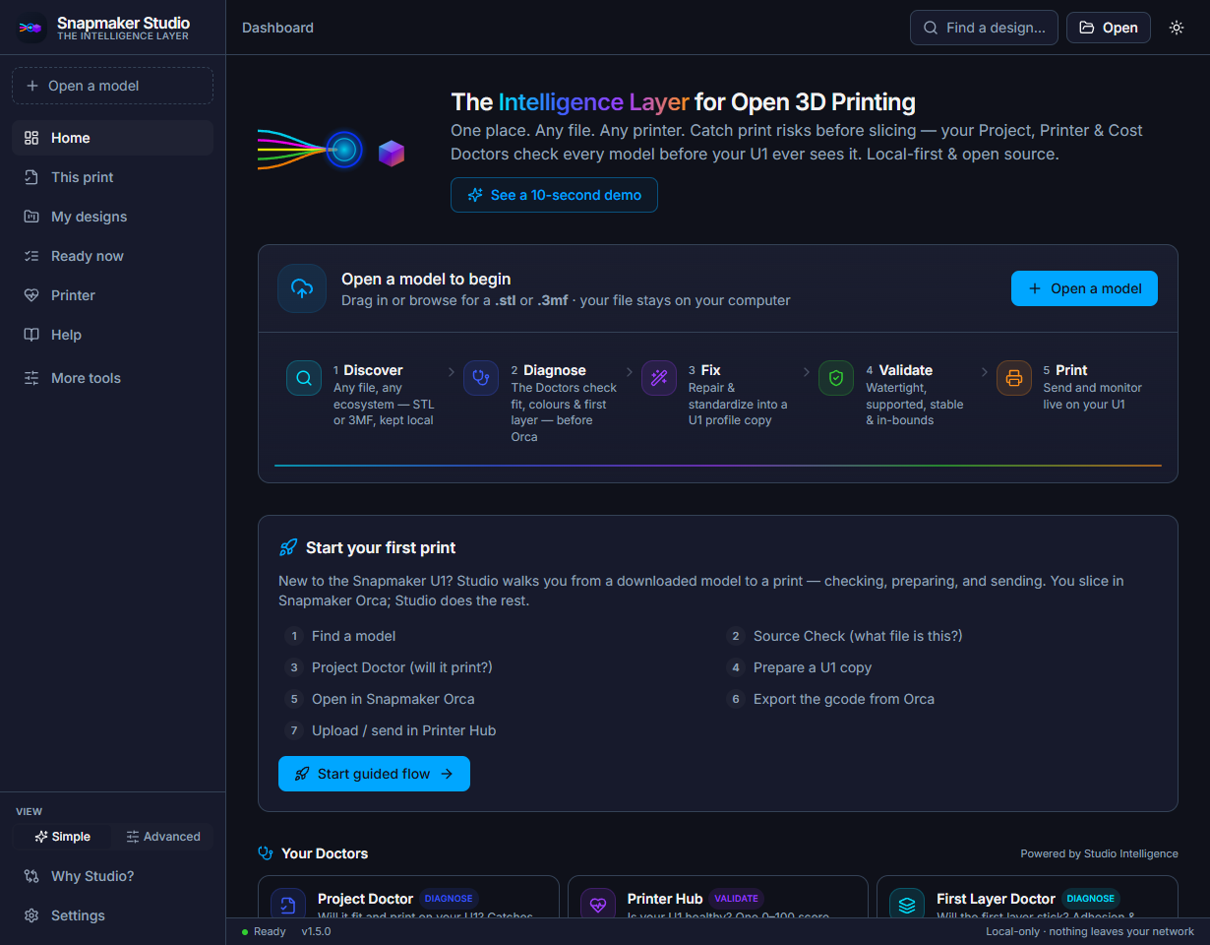Image resolution: width=1210 pixels, height=945 pixels.
Task: Click the Help book icon
Action: pos(31,335)
